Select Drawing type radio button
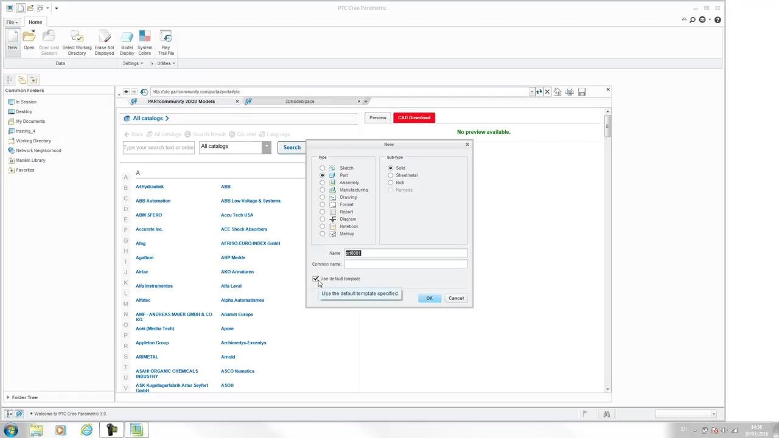This screenshot has width=779, height=438. click(x=323, y=197)
